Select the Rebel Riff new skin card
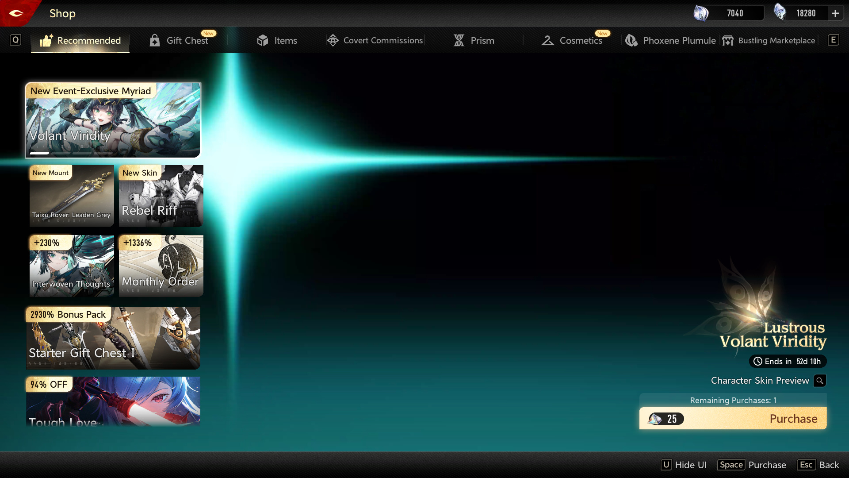 pyautogui.click(x=161, y=196)
